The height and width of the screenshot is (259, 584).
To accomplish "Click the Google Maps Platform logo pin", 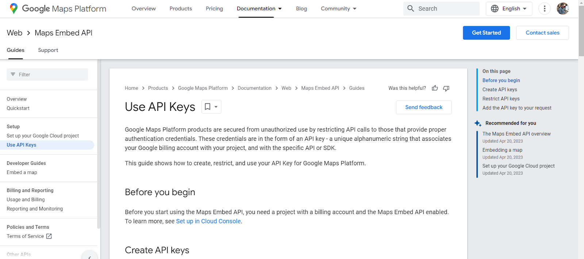I will pyautogui.click(x=14, y=8).
